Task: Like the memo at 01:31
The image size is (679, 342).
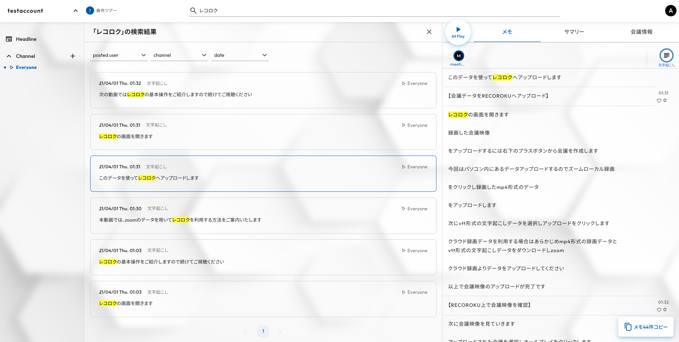Action: (659, 101)
